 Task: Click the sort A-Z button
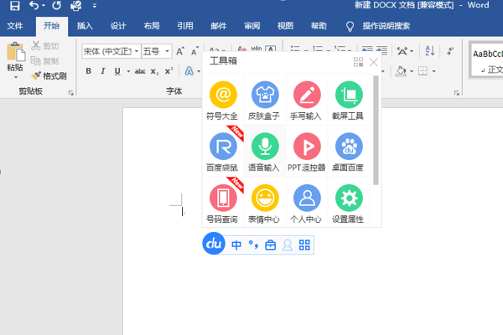click(430, 50)
